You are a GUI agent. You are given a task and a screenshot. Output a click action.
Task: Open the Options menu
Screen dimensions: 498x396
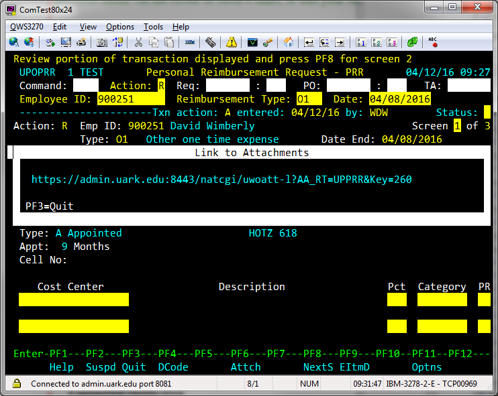tap(120, 27)
